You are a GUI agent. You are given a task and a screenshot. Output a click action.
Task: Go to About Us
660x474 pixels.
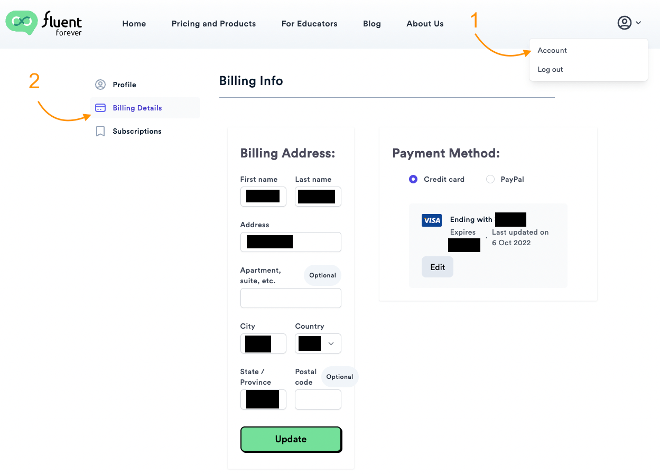(x=425, y=23)
